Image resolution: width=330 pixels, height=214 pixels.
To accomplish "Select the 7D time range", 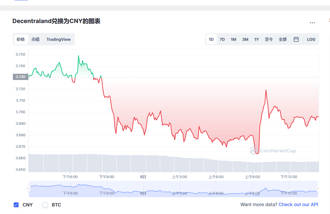I will 222,39.
